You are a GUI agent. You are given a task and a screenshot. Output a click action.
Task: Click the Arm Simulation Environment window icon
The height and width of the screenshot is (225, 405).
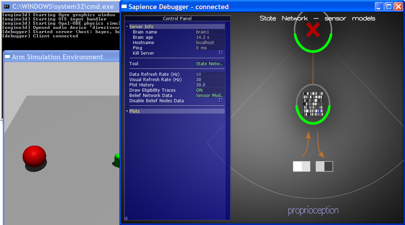[x=7, y=57]
